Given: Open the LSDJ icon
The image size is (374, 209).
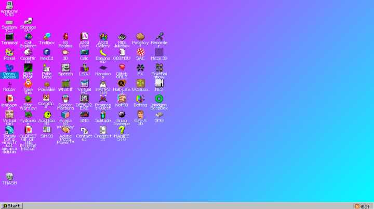Looking at the screenshot, I should tap(84, 68).
